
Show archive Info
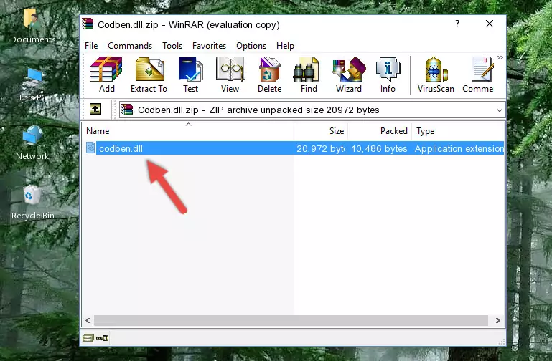coord(388,74)
